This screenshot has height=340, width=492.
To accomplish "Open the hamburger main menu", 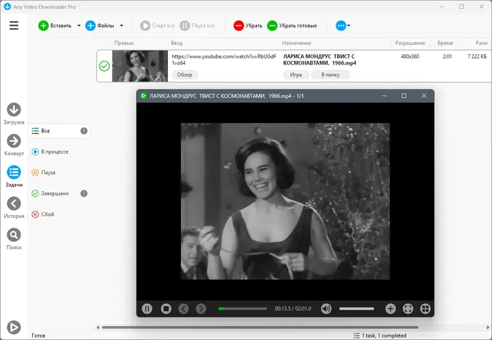I will coord(14,25).
